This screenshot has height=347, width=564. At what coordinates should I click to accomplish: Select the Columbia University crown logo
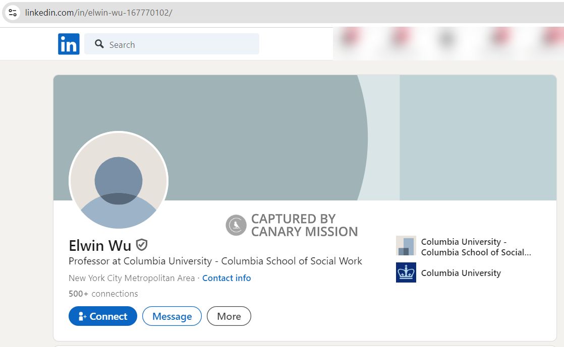(x=406, y=272)
